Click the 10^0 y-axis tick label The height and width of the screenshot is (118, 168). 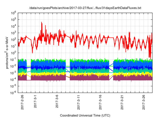click(x=15, y=53)
